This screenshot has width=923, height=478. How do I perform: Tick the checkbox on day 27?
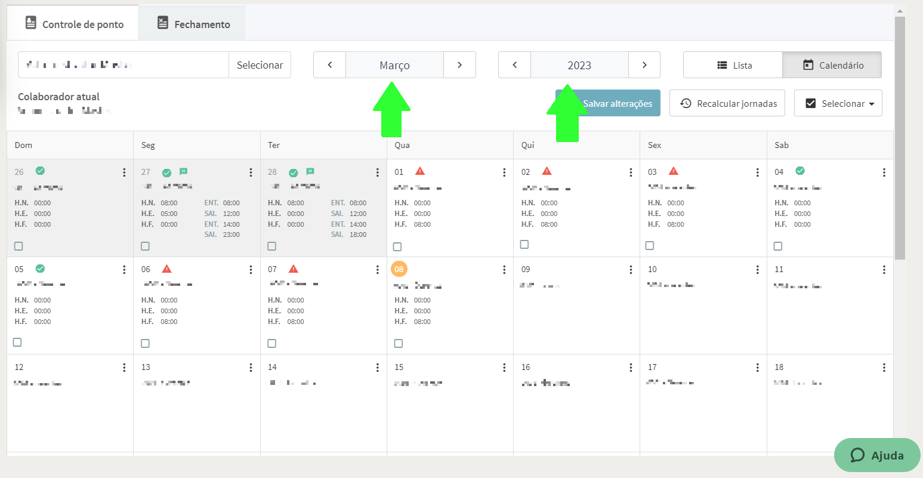point(145,246)
